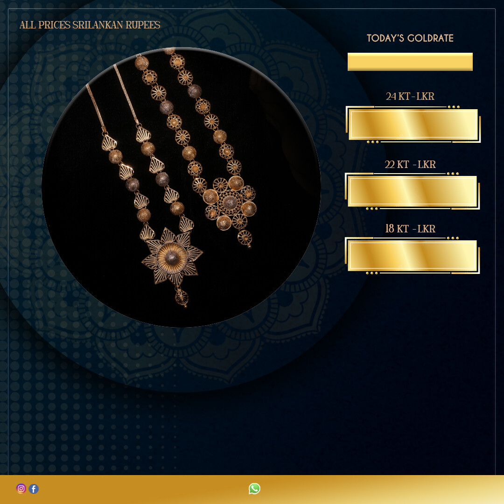Screen dimensions: 504x504
Task: Open the Facebook icon in the footer
Action: tap(34, 489)
